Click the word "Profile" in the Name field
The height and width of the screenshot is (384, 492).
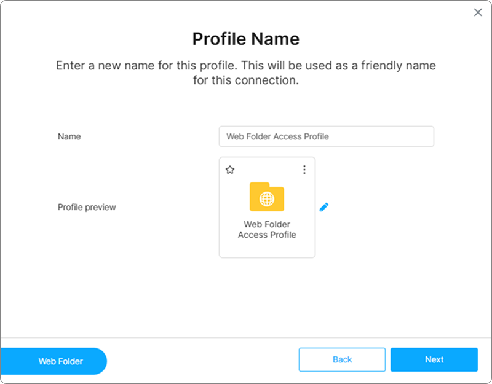click(317, 136)
